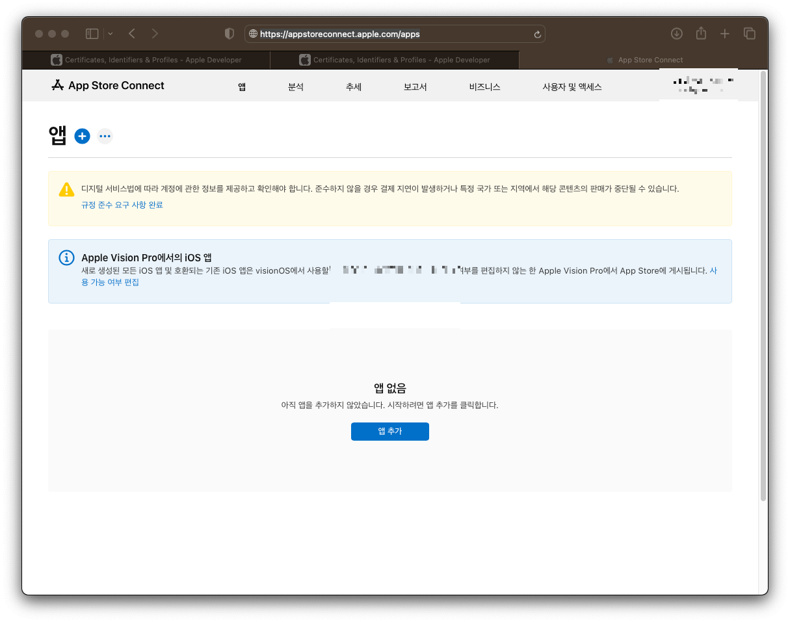Select the App Store Connect tab

coord(644,60)
